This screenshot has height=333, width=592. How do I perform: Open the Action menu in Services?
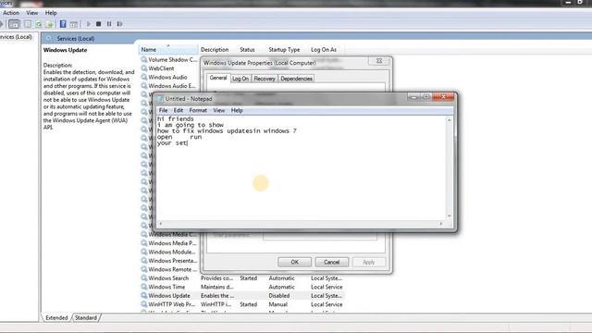pyautogui.click(x=11, y=13)
